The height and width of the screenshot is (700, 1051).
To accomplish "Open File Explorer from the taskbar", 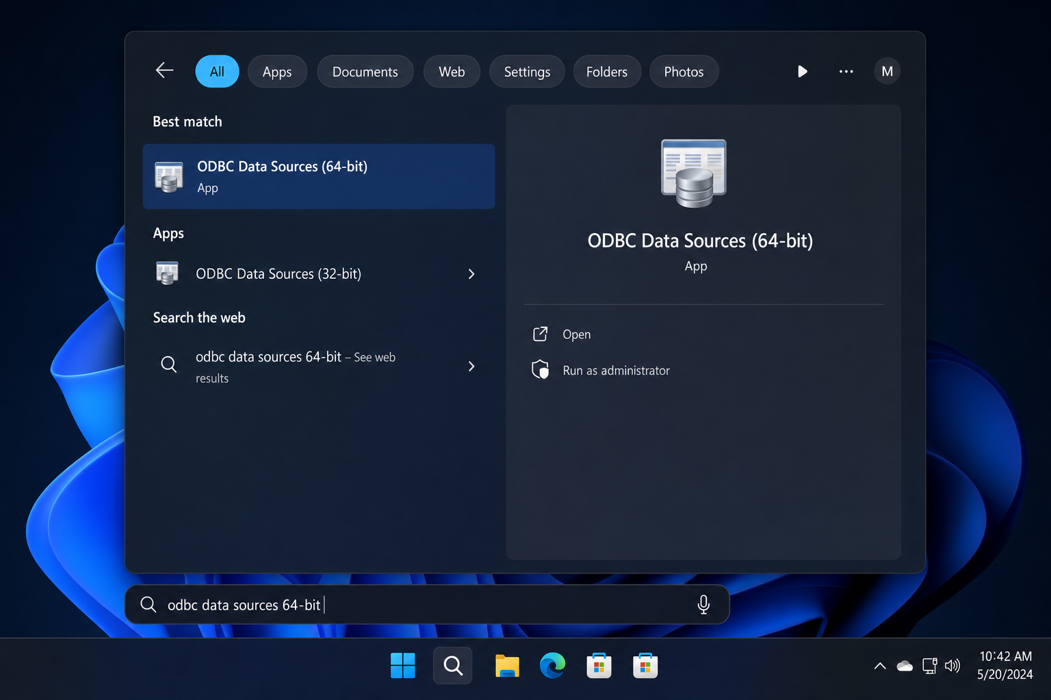I will (507, 666).
